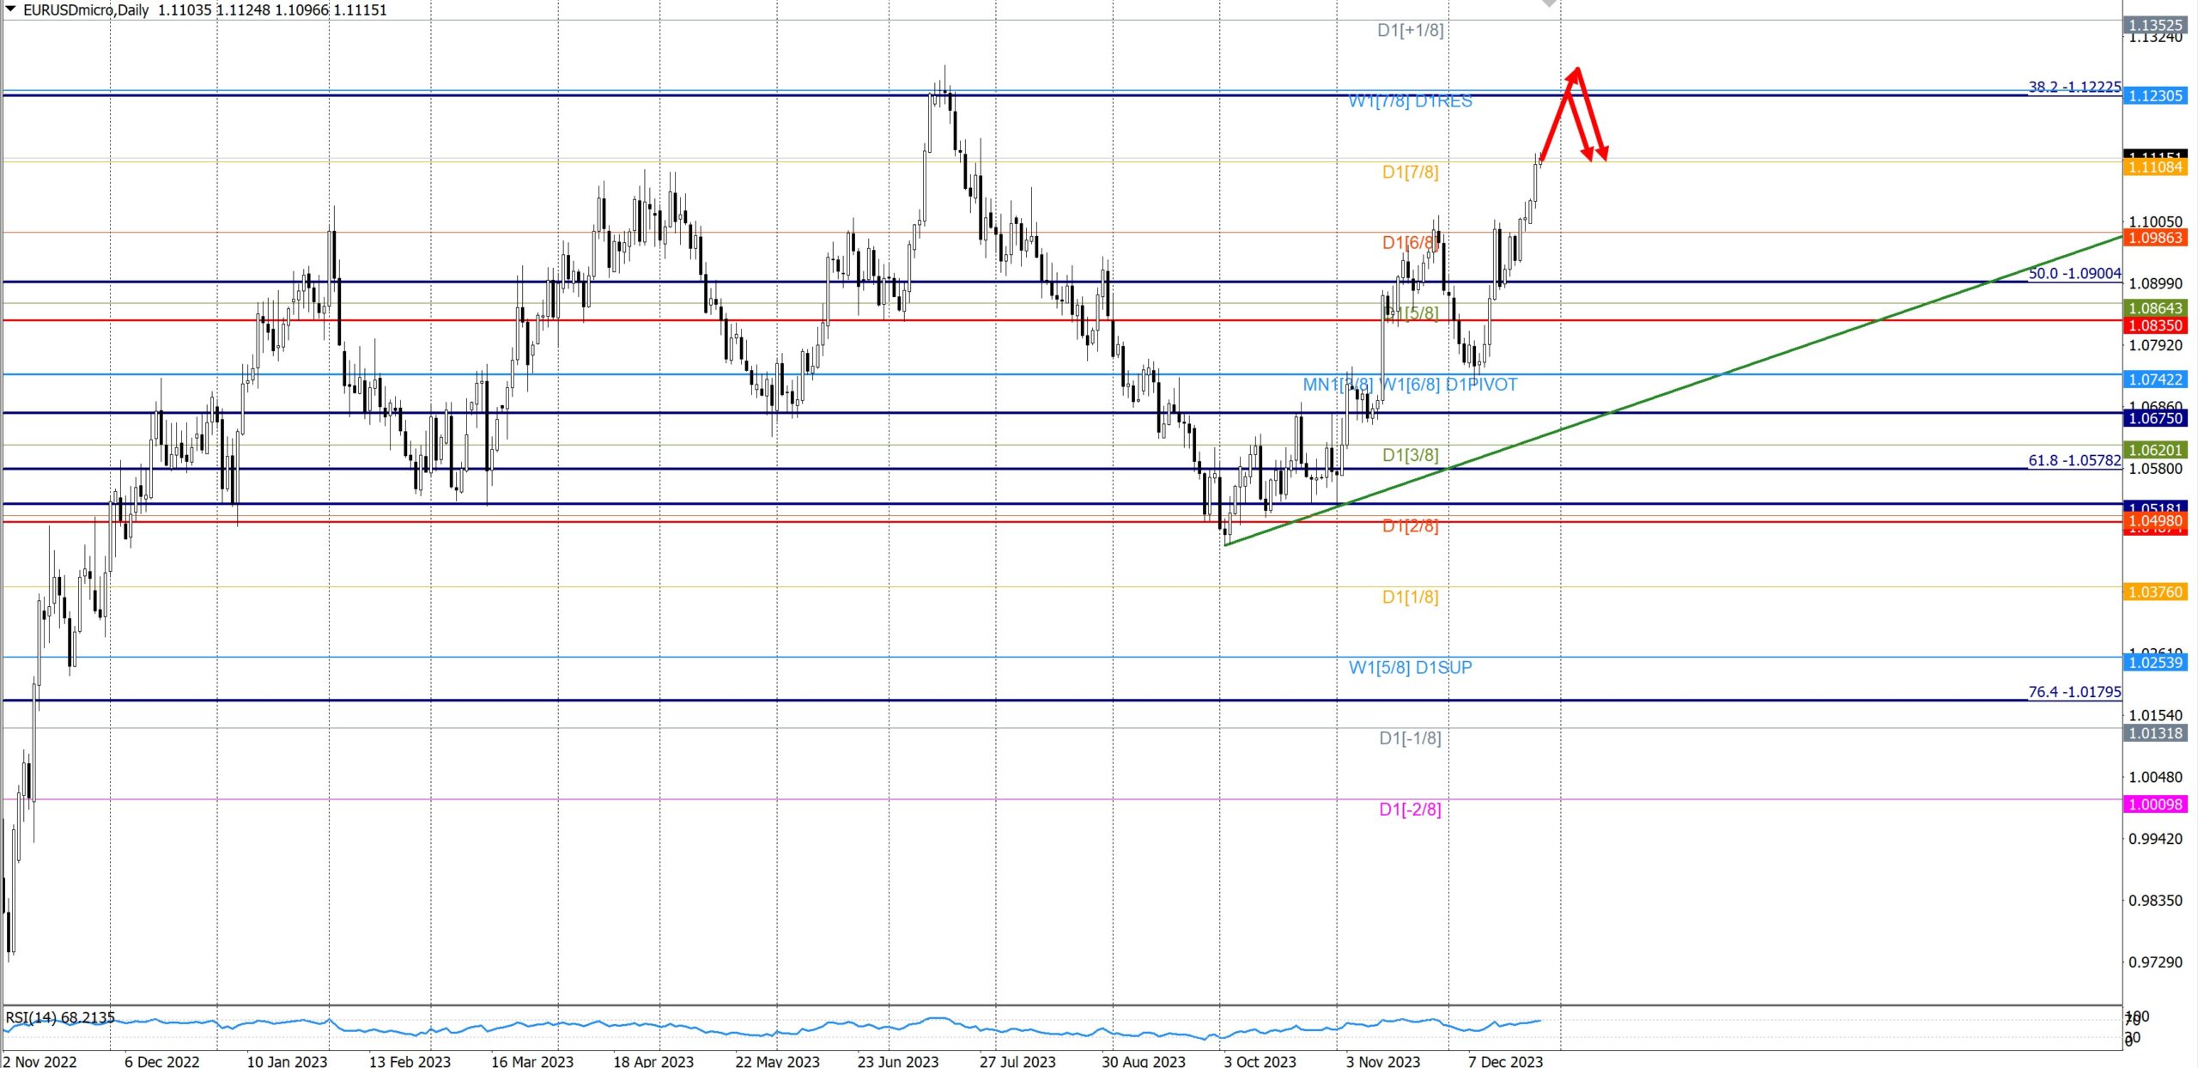Click the D1[7/8] level label
The image size is (2198, 1068).
point(1410,172)
